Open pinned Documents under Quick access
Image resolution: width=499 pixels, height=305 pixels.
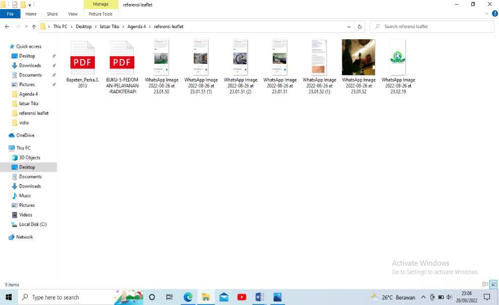(x=30, y=75)
